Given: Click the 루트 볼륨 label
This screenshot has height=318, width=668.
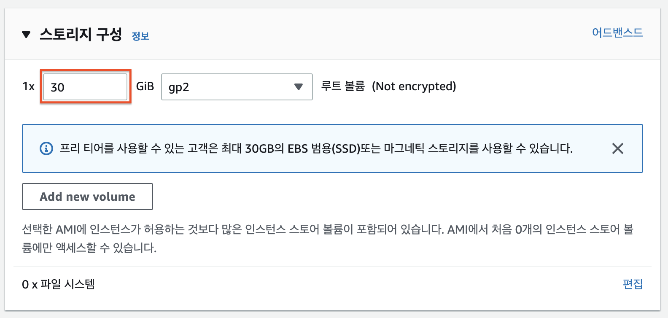Looking at the screenshot, I should click(x=343, y=86).
